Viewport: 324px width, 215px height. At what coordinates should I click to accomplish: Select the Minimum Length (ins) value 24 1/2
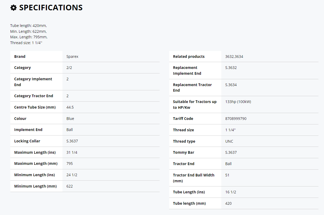coord(72,175)
